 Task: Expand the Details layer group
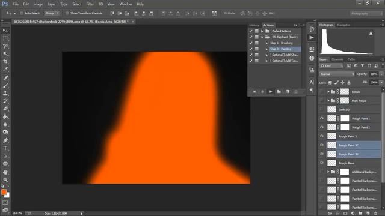point(328,92)
